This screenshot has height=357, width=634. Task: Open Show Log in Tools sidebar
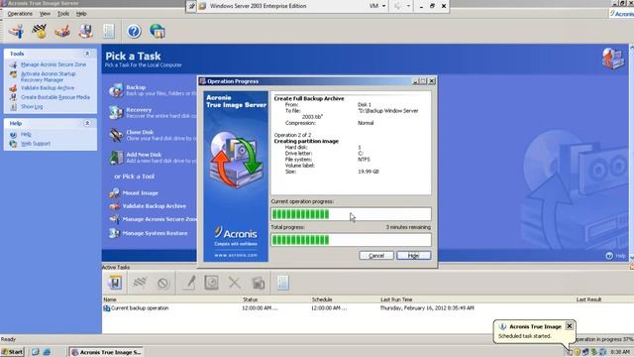(x=32, y=107)
